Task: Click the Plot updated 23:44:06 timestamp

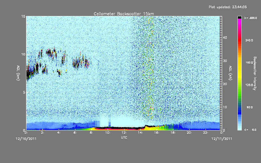Action: click(x=228, y=7)
